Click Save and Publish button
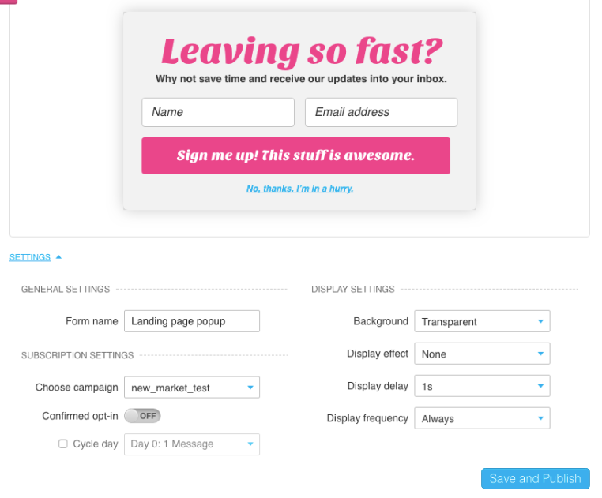 coord(535,478)
